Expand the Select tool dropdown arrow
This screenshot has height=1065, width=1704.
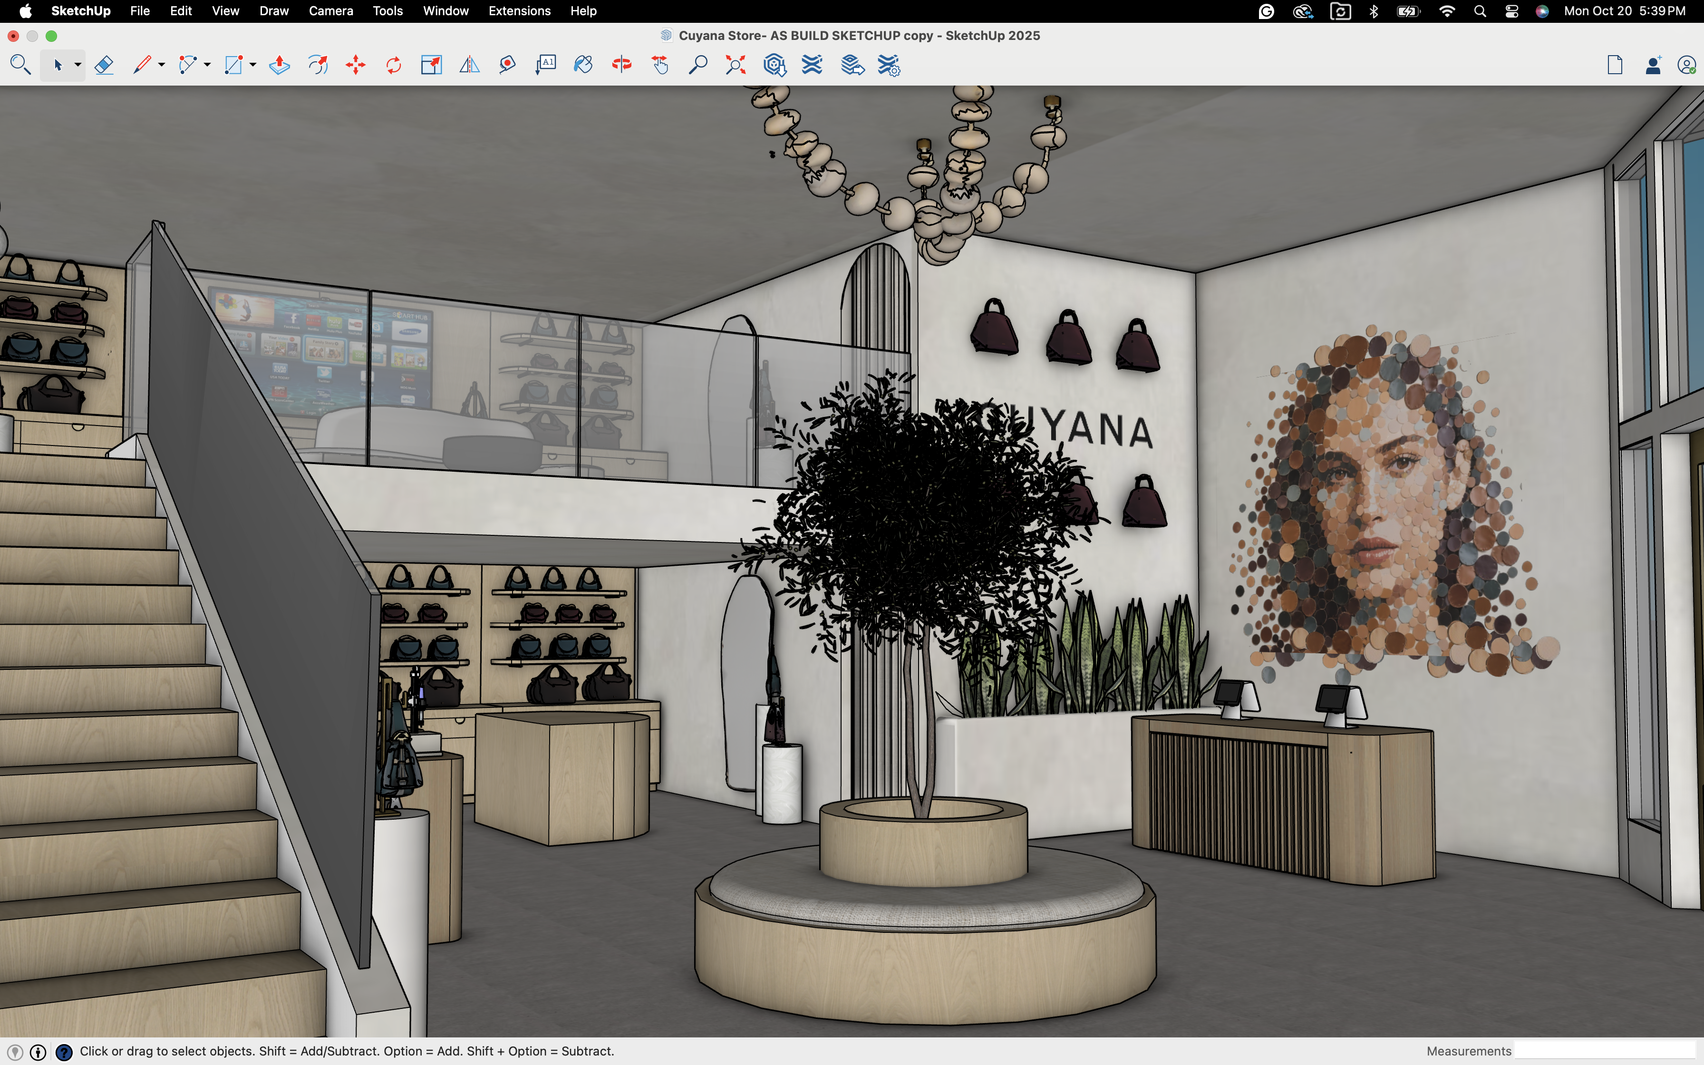tap(78, 66)
